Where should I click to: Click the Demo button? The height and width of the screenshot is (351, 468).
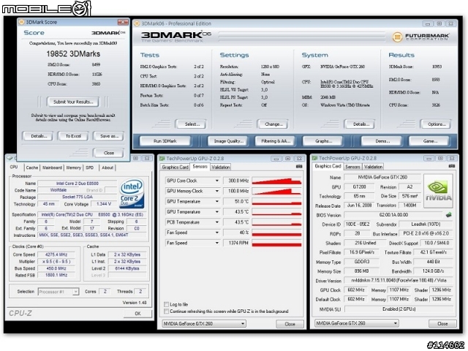[x=382, y=141]
